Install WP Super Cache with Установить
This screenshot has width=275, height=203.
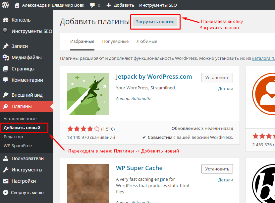click(x=217, y=169)
